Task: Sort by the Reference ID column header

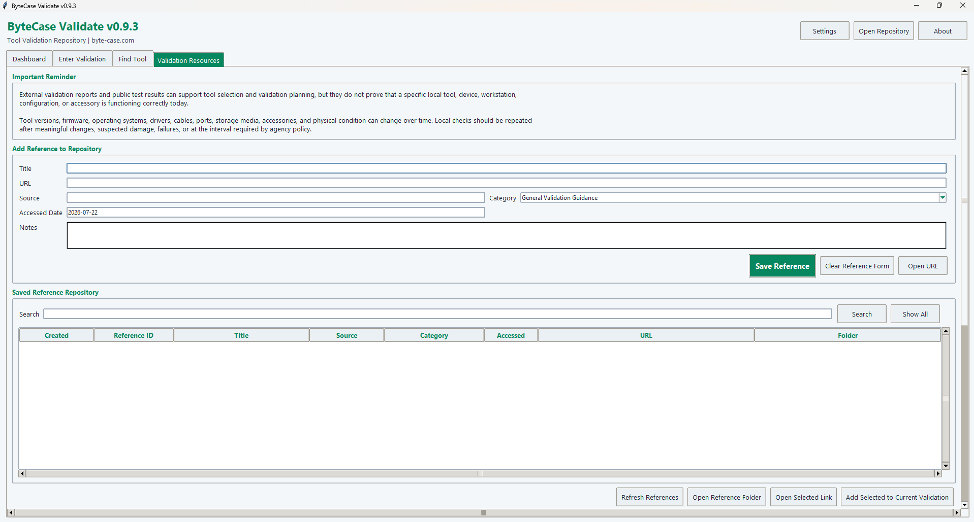Action: point(134,335)
